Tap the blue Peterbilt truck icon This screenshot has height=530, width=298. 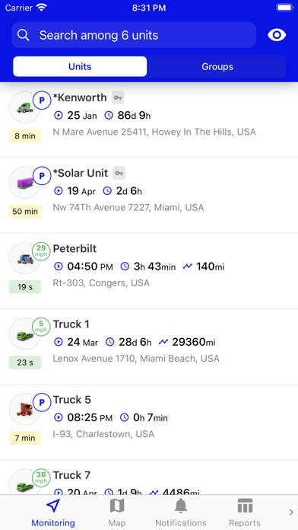pos(24,259)
